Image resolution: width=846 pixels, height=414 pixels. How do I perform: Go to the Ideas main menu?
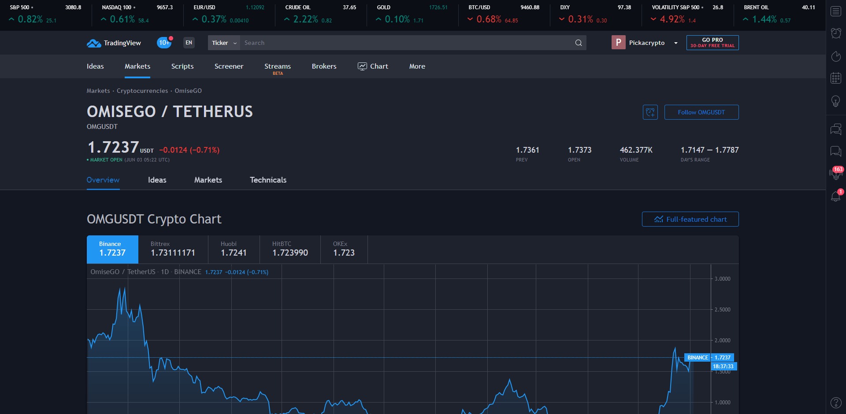tap(95, 66)
